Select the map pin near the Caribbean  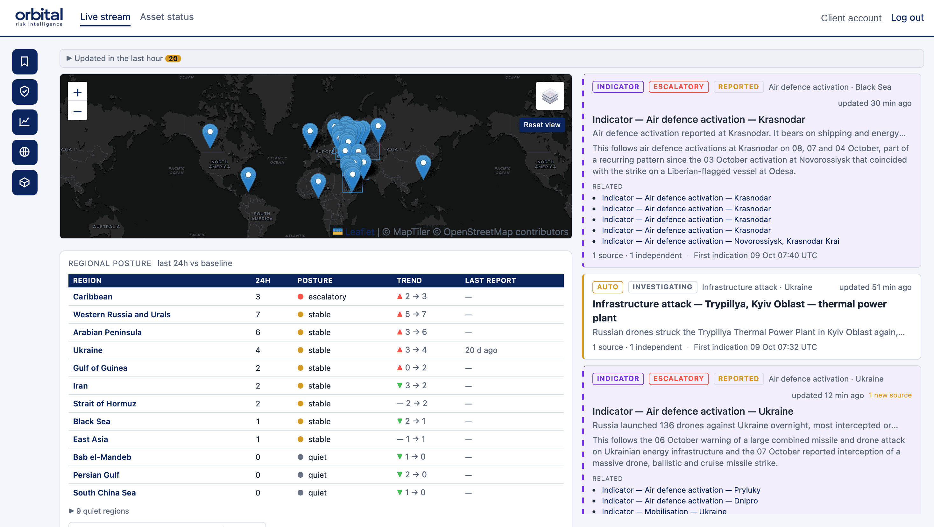pos(248,179)
